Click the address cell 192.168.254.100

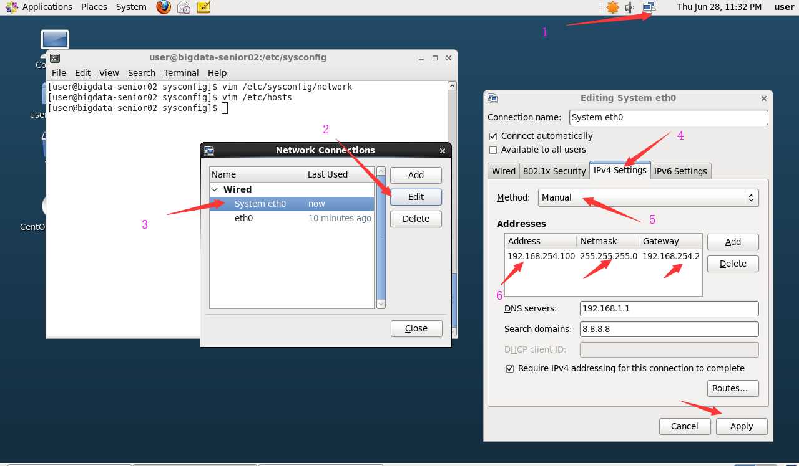[x=541, y=256]
